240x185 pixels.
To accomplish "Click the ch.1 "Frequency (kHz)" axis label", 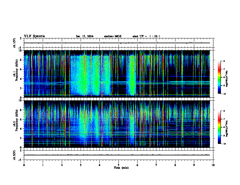I will (x=17, y=70).
